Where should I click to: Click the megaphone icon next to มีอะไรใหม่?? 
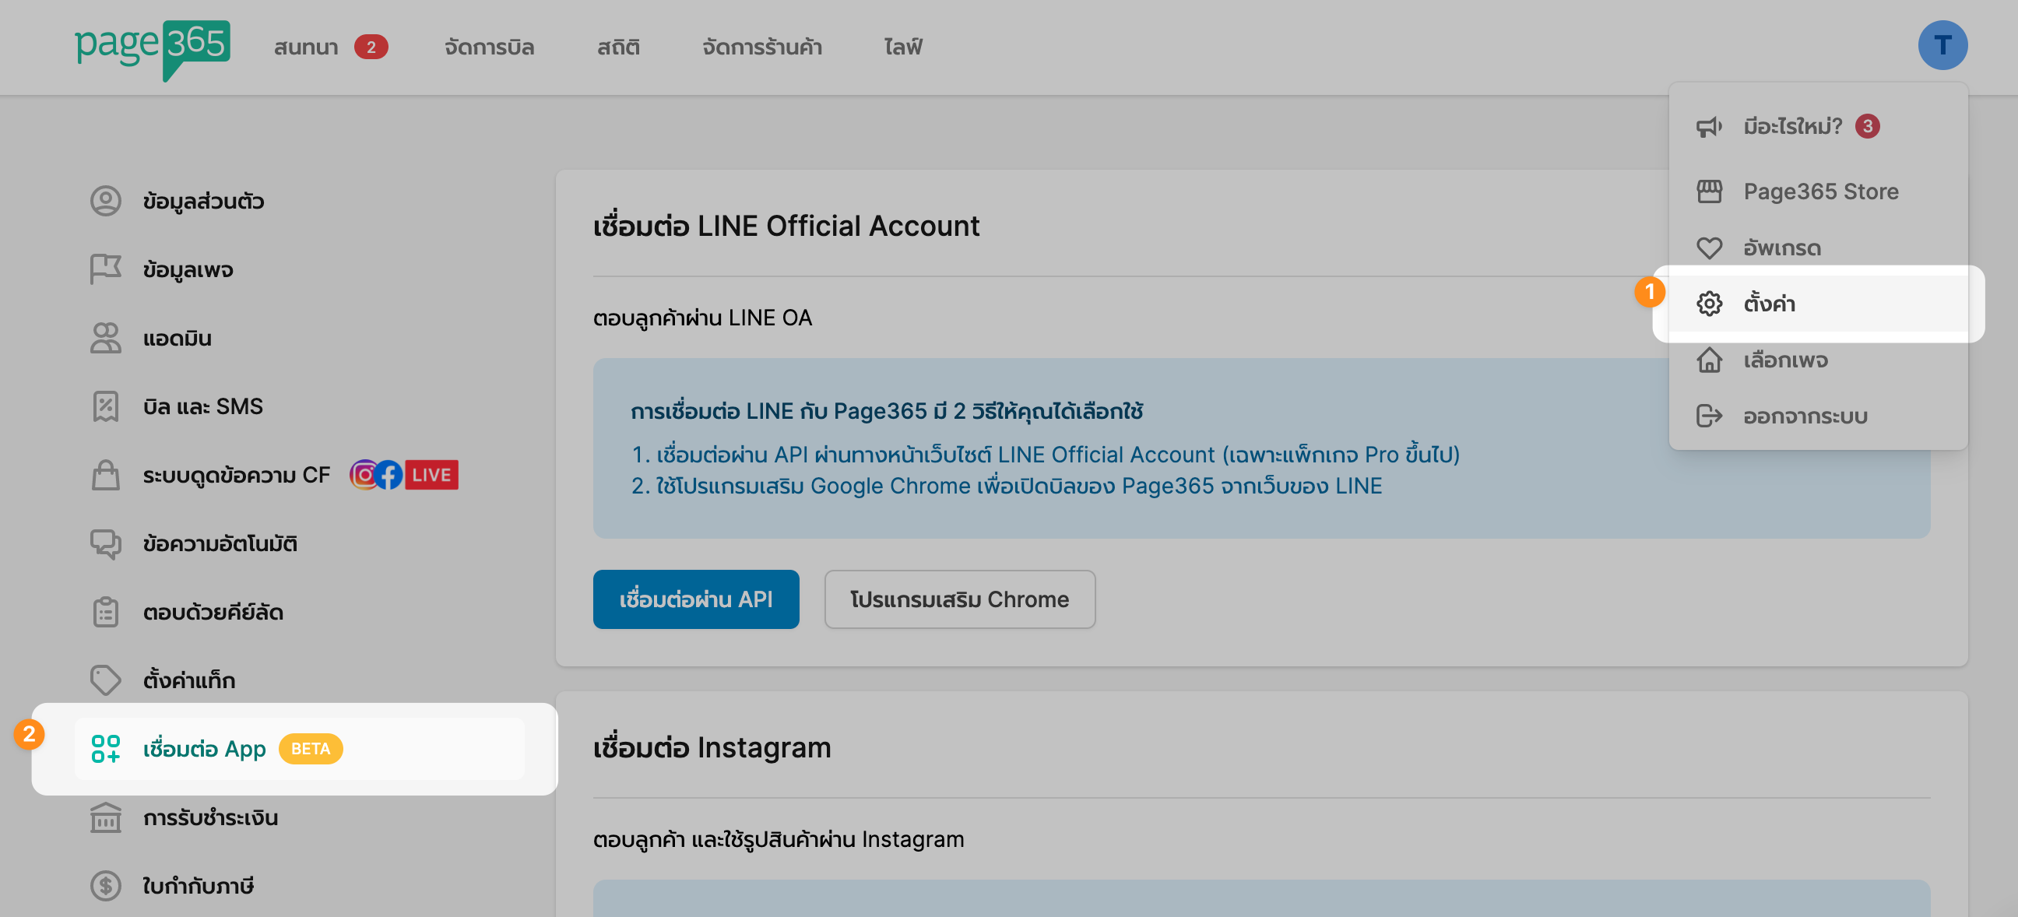pos(1709,126)
